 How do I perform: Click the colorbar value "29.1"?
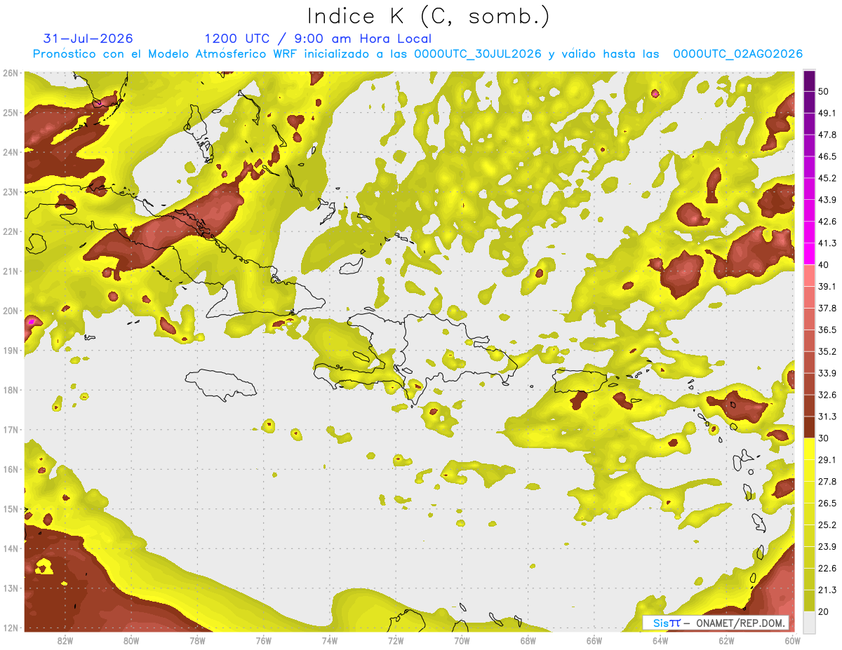tap(827, 460)
